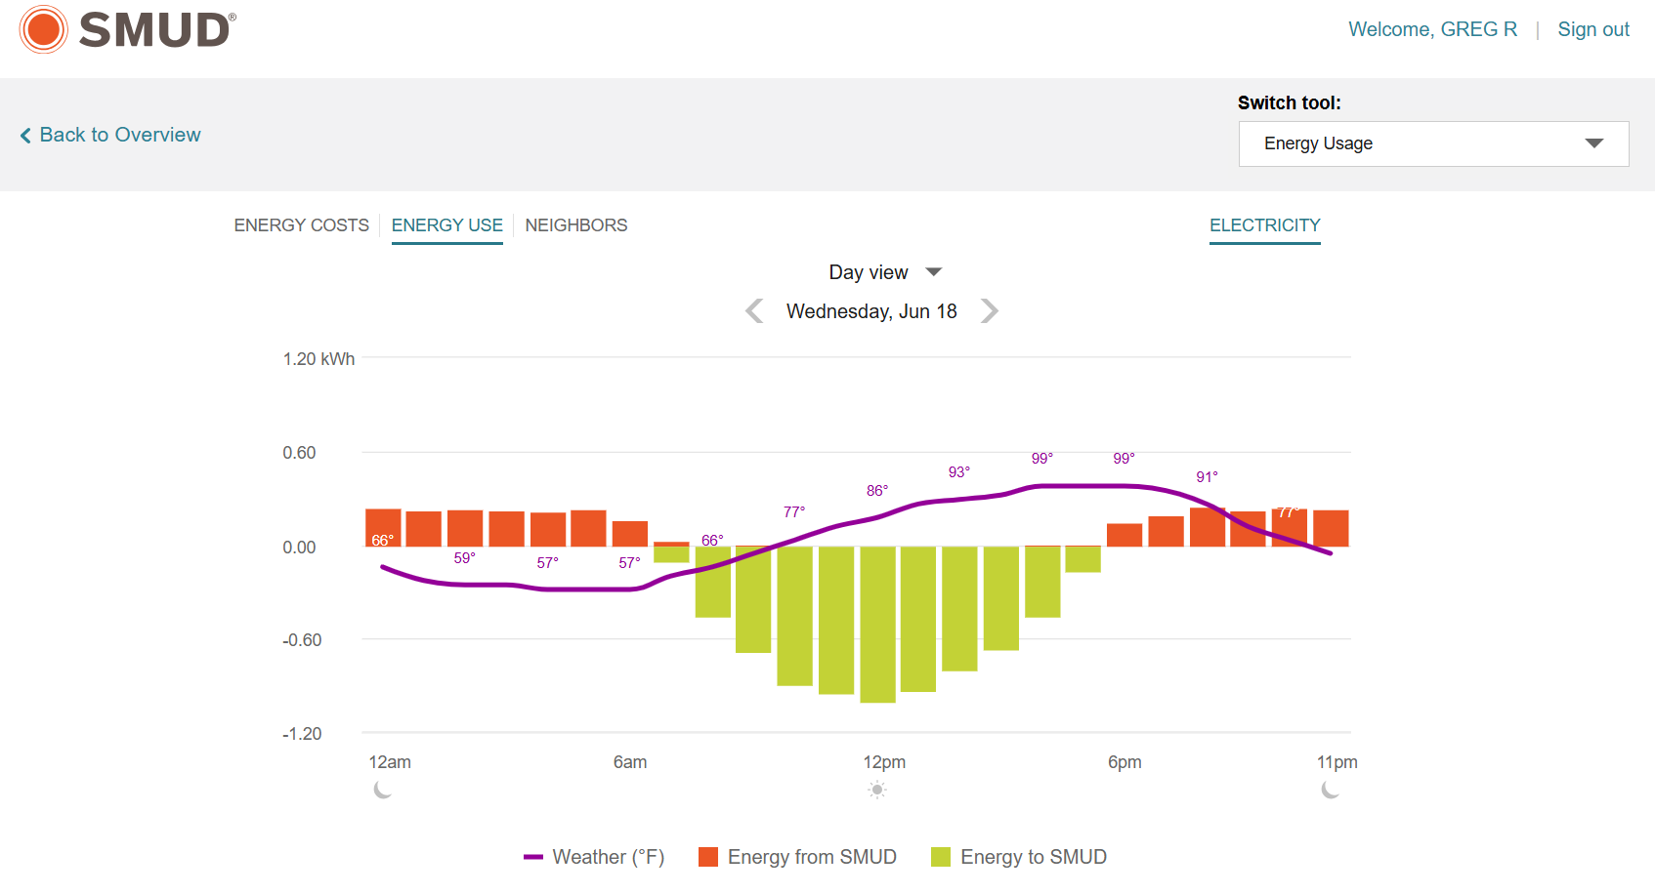Toggle Energy from SMUD legend series
This screenshot has height=894, width=1655.
click(798, 857)
